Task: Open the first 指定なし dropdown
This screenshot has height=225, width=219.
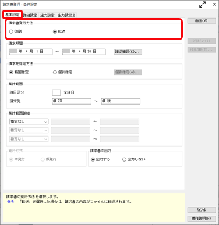Action: point(29,122)
